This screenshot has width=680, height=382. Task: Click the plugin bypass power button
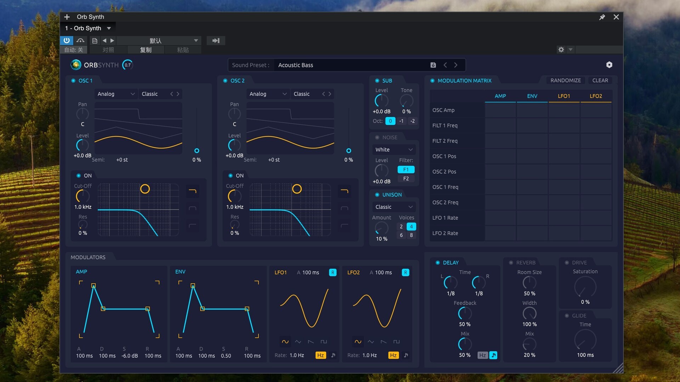(67, 41)
